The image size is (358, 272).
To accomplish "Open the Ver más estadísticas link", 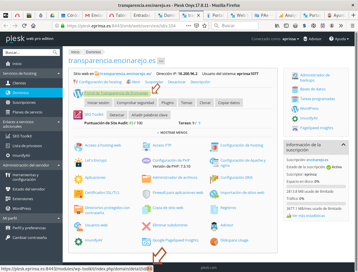I will click(308, 216).
